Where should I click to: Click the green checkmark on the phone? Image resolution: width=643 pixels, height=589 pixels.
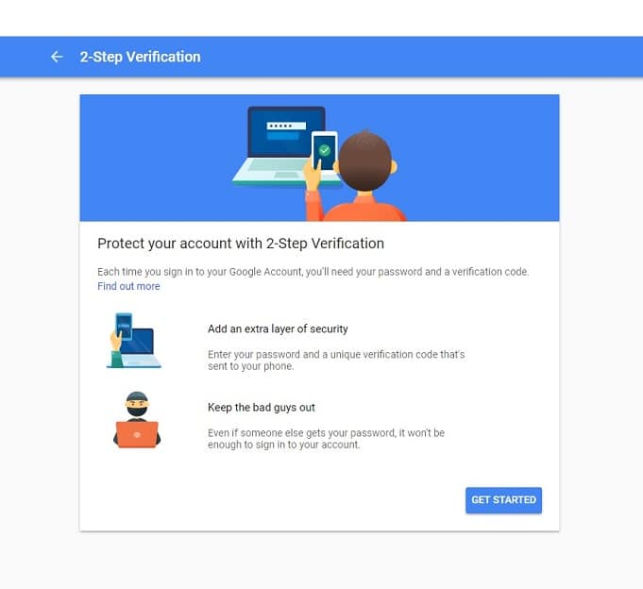(325, 150)
